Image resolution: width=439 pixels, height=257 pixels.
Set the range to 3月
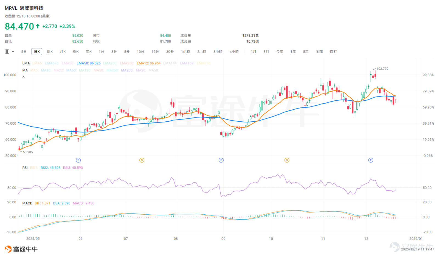(x=266, y=52)
